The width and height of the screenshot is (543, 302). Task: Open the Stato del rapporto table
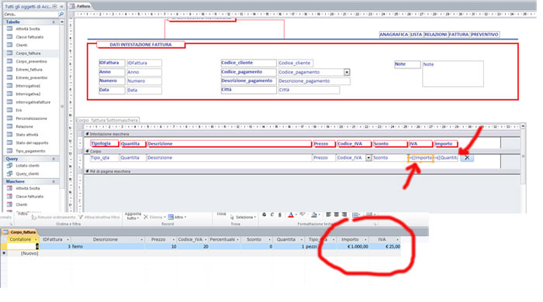(x=32, y=143)
